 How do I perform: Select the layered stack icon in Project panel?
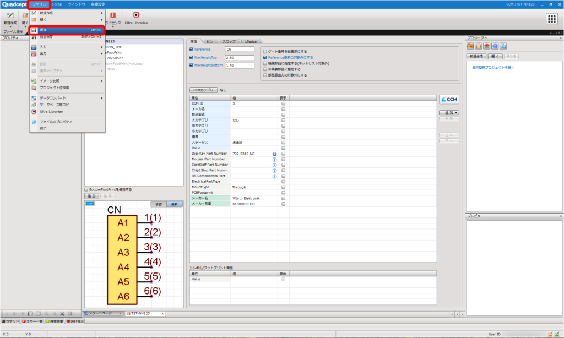[x=487, y=46]
